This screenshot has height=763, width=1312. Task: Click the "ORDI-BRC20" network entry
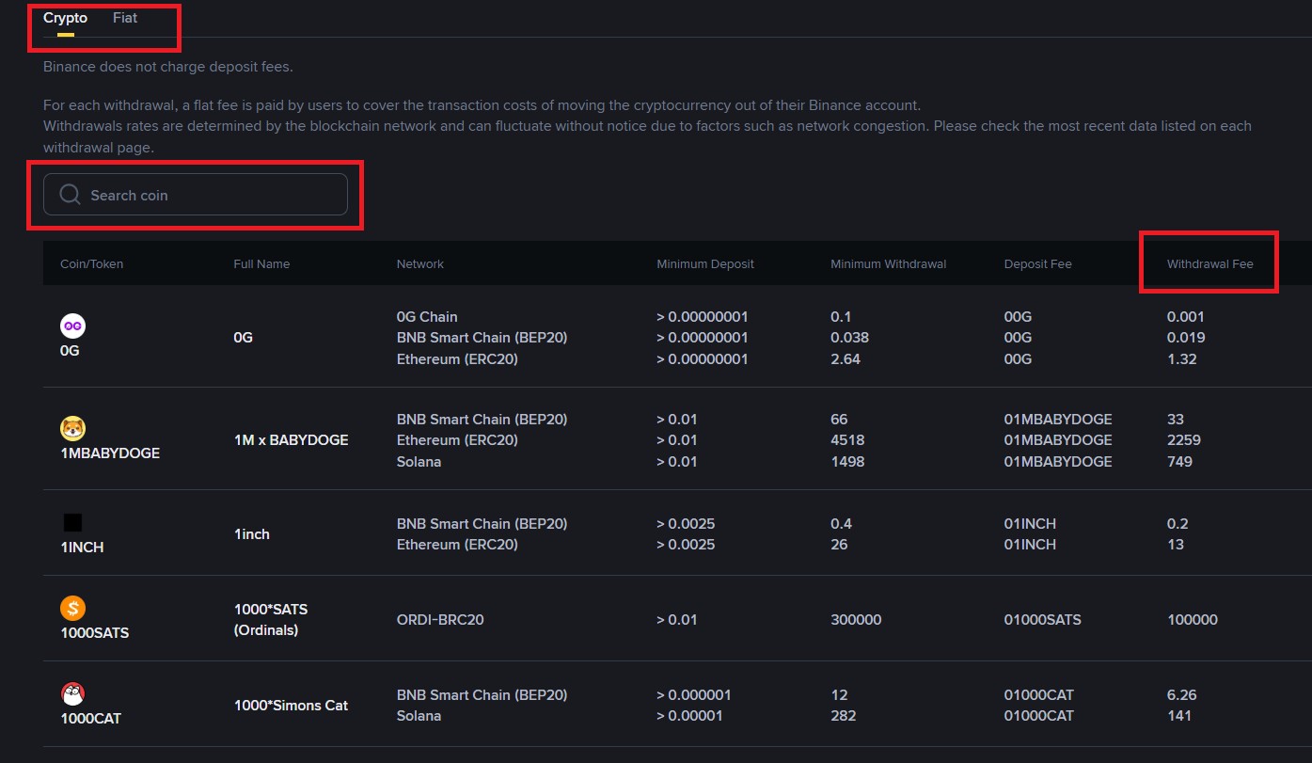coord(440,620)
